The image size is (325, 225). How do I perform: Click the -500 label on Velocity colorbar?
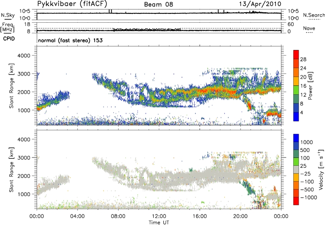[308, 189]
